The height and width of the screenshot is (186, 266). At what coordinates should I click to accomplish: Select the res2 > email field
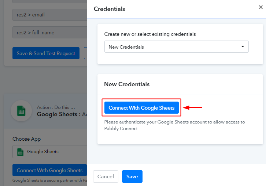coord(50,15)
